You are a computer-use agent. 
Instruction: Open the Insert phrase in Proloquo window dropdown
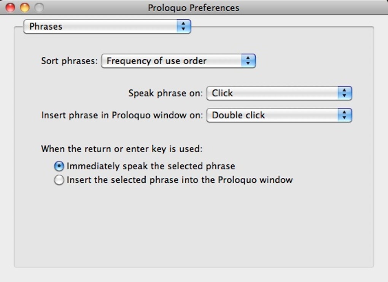(x=273, y=115)
